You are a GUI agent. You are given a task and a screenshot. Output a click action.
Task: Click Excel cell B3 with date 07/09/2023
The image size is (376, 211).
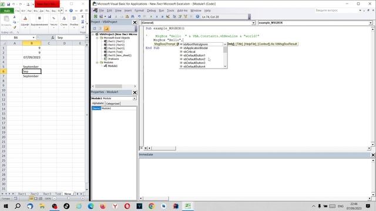pyautogui.click(x=32, y=57)
